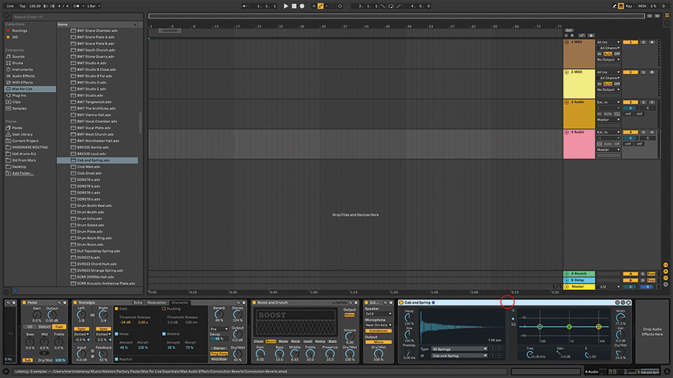Select Lead amp type in Boost and Crunch
The image size is (673, 378).
point(308,341)
